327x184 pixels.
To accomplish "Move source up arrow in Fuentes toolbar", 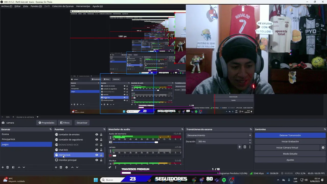I will pyautogui.click(x=72, y=167).
